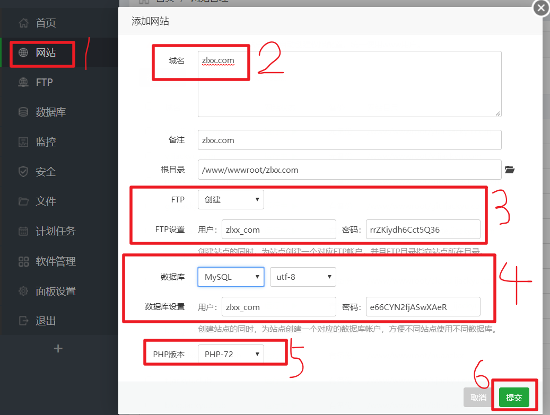The image size is (550, 415).
Task: Open 软件管理 menu item
Action: click(x=56, y=261)
